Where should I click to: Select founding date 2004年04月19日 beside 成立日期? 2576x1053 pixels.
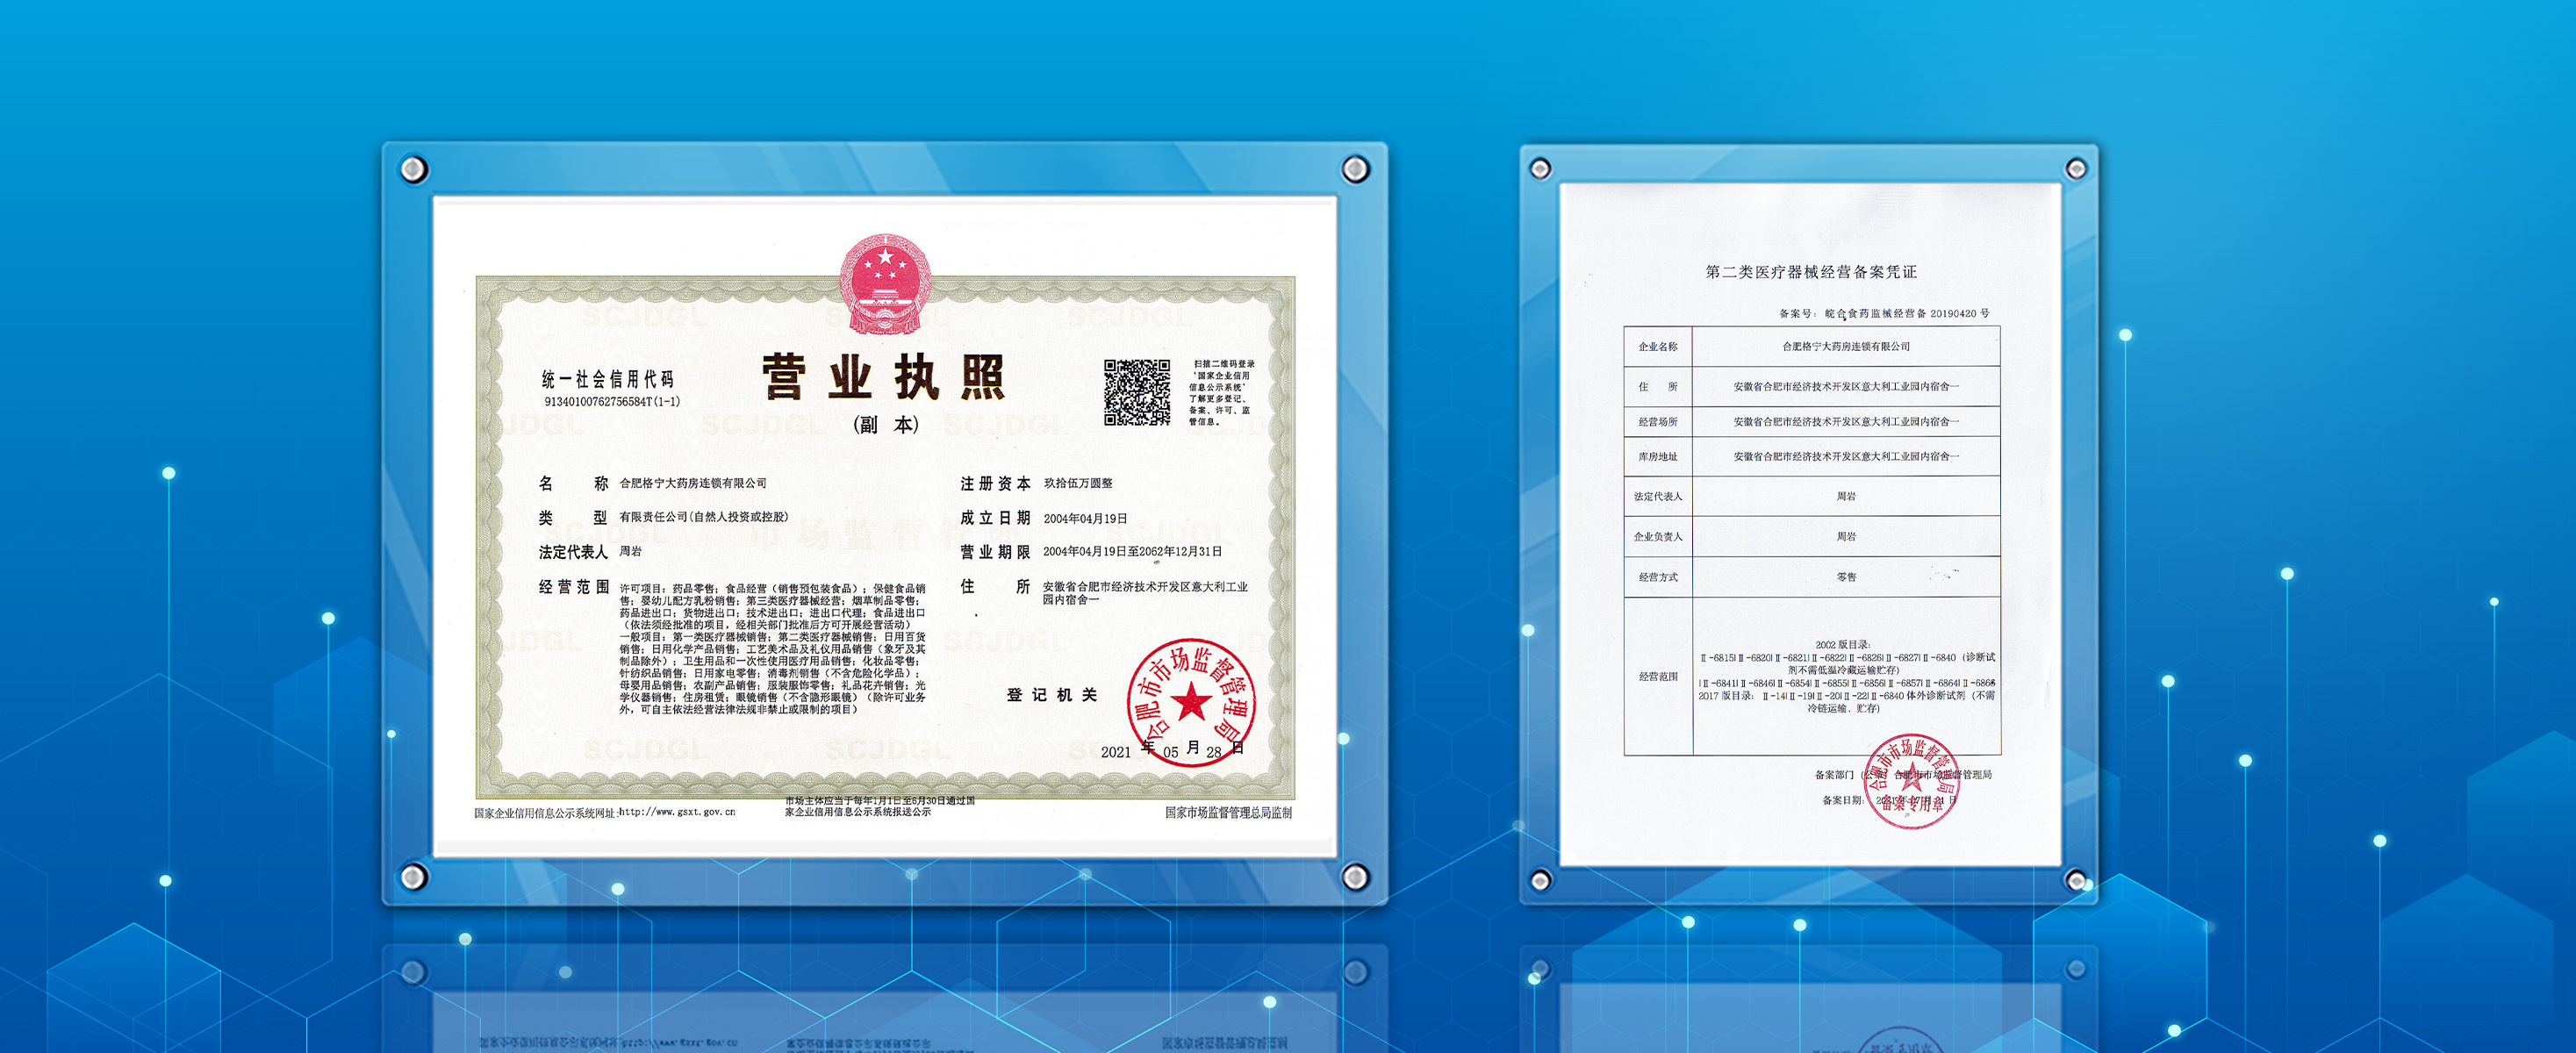(x=1085, y=518)
